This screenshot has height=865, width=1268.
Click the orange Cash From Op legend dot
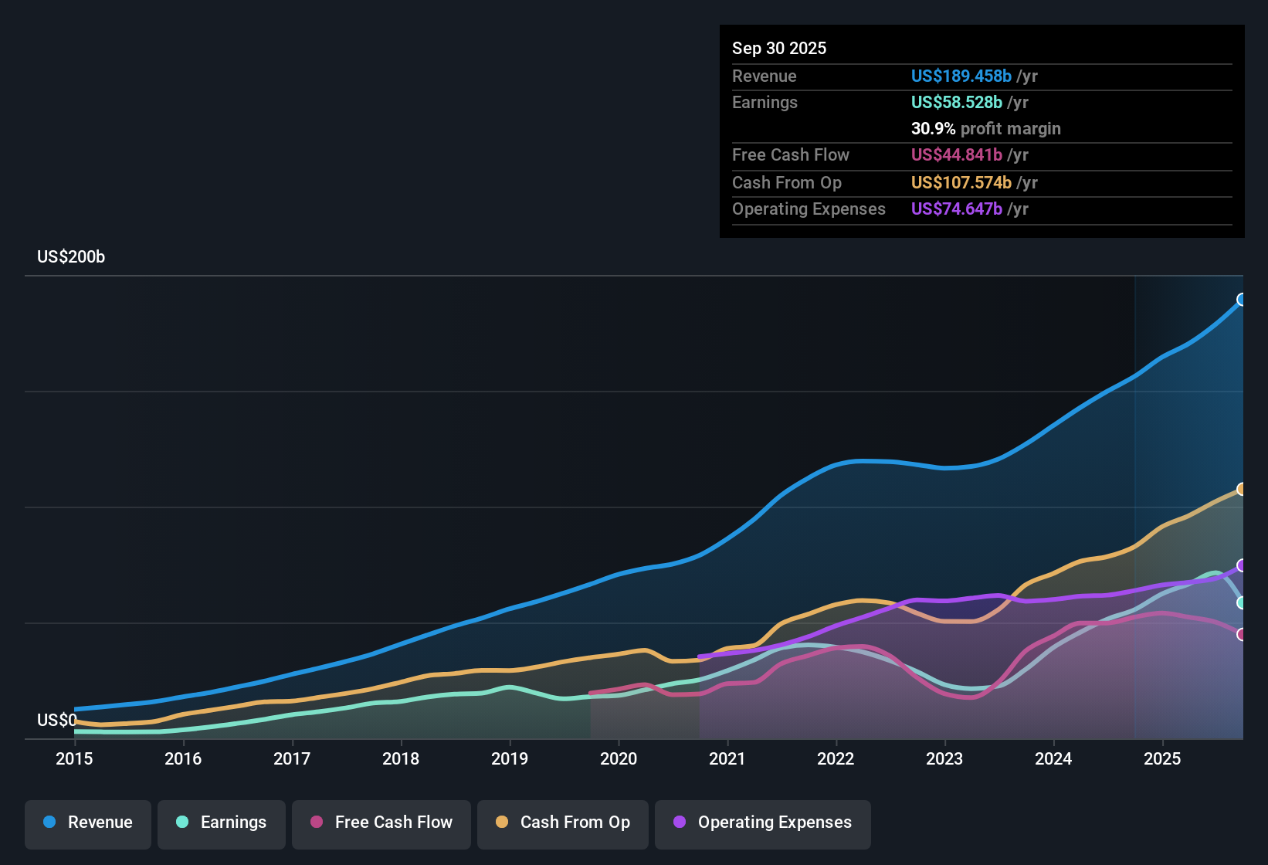pyautogui.click(x=501, y=823)
